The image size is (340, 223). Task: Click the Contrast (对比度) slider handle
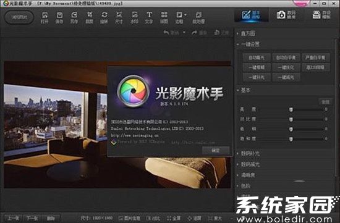coord(291,119)
